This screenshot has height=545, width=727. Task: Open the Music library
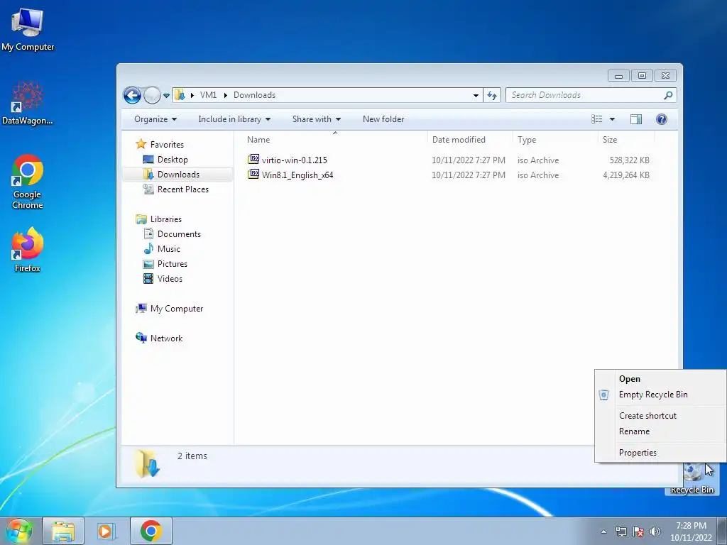169,249
